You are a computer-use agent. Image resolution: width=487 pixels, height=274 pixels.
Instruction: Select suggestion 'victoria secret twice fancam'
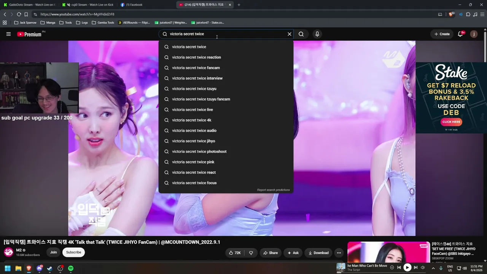226,68
